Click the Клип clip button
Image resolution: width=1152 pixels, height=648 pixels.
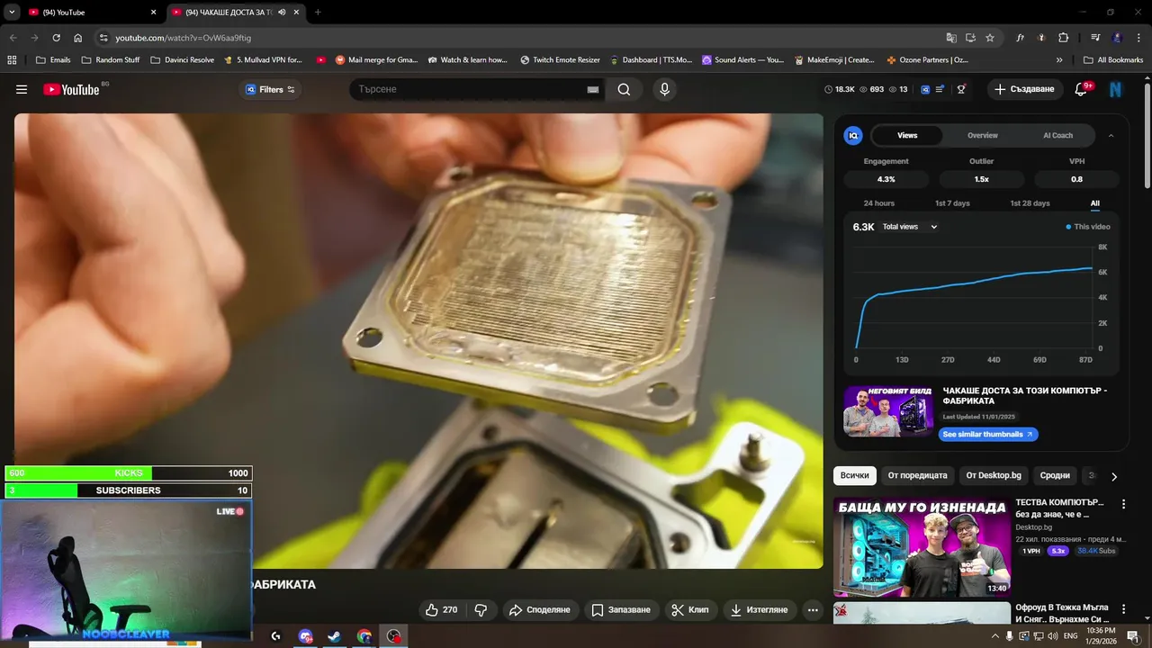[x=690, y=609]
